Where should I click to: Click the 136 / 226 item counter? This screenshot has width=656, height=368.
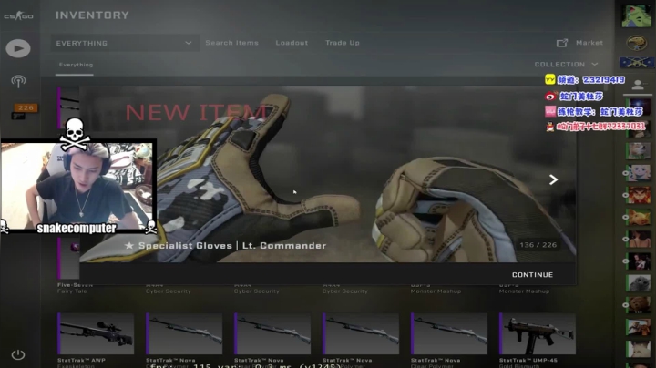click(x=538, y=245)
